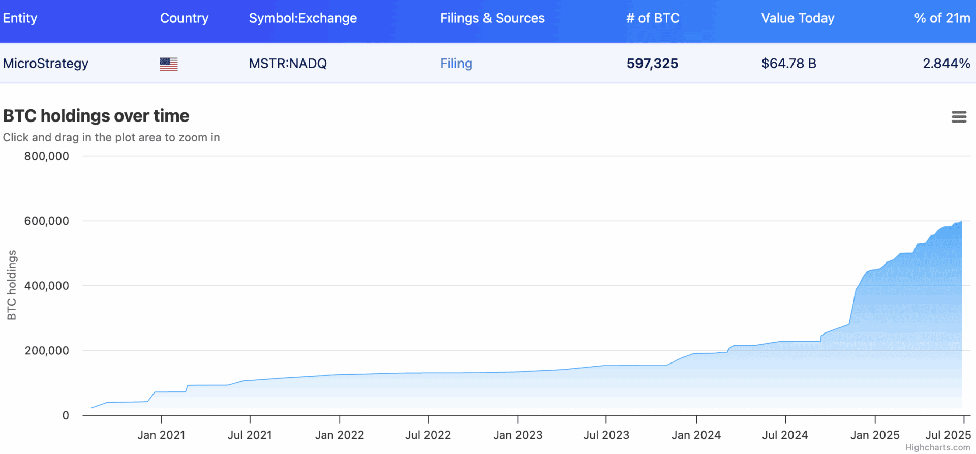Click the BTC holdings y-axis title
Screen dimensions: 976x454
(x=12, y=285)
